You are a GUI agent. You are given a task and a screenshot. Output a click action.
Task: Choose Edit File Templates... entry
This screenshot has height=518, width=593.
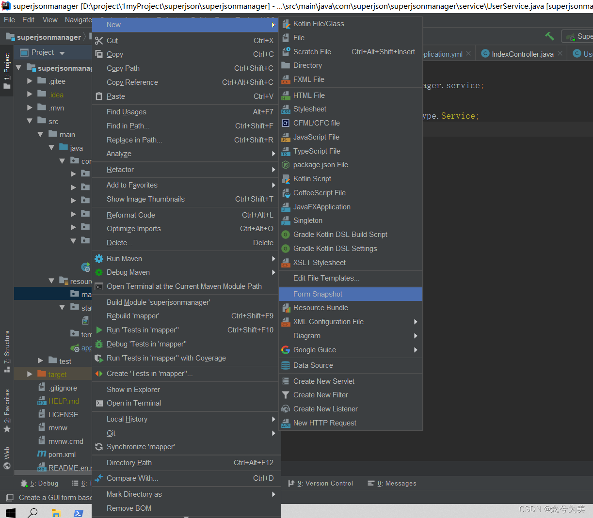click(x=351, y=278)
